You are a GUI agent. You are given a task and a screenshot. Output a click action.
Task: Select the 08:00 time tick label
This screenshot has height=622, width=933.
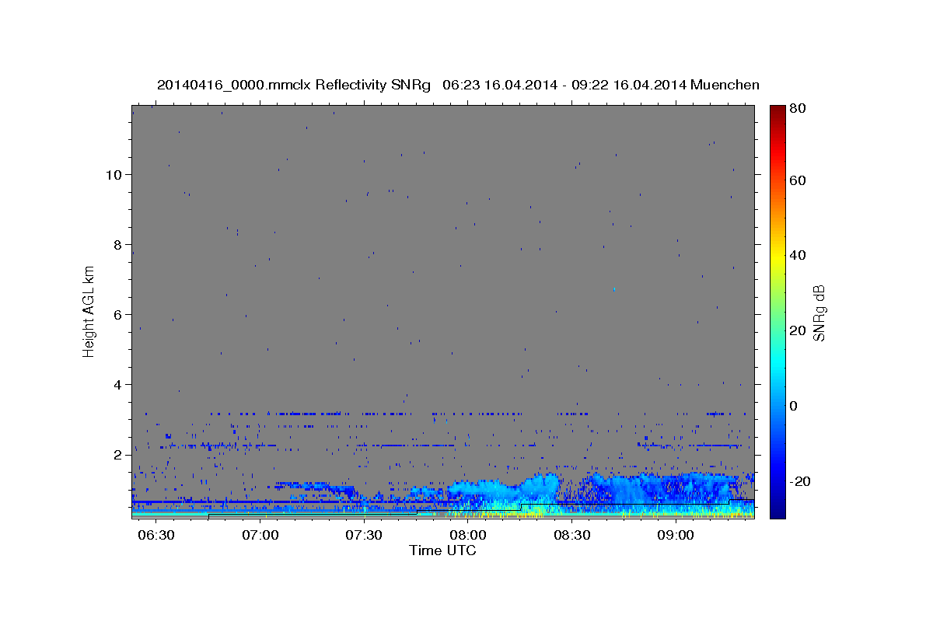coord(467,535)
